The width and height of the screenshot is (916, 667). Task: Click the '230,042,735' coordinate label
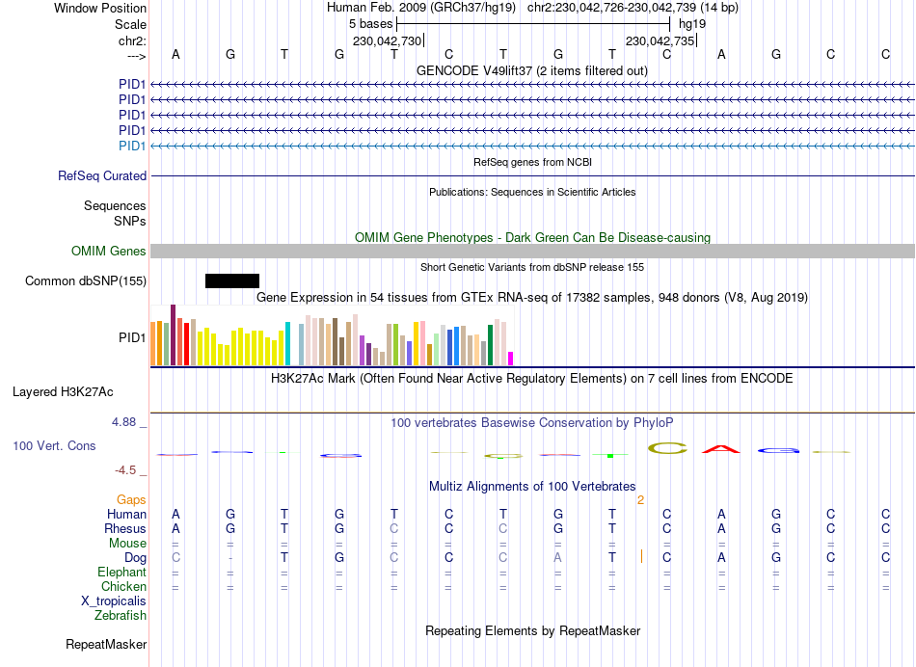(660, 40)
